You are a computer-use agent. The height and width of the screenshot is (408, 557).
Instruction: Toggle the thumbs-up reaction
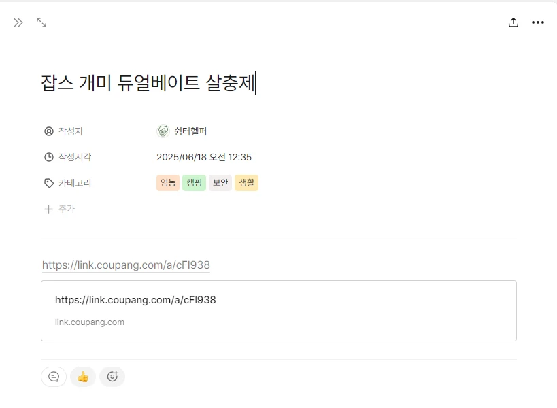[x=83, y=377]
